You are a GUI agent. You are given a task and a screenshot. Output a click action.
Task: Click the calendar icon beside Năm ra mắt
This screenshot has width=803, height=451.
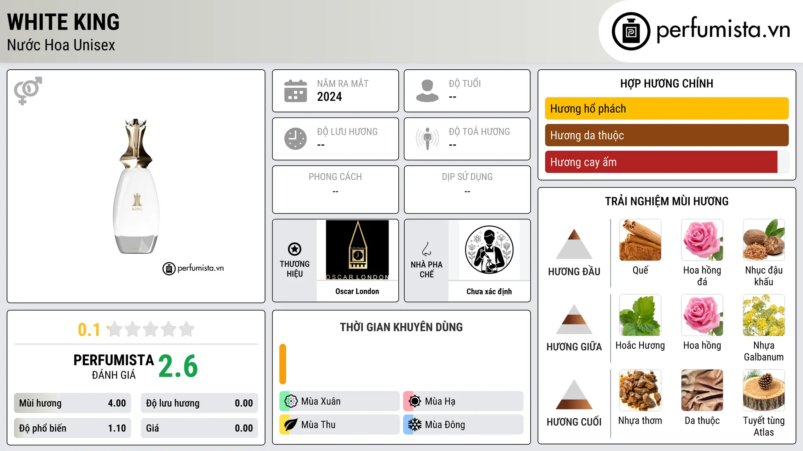pyautogui.click(x=296, y=91)
